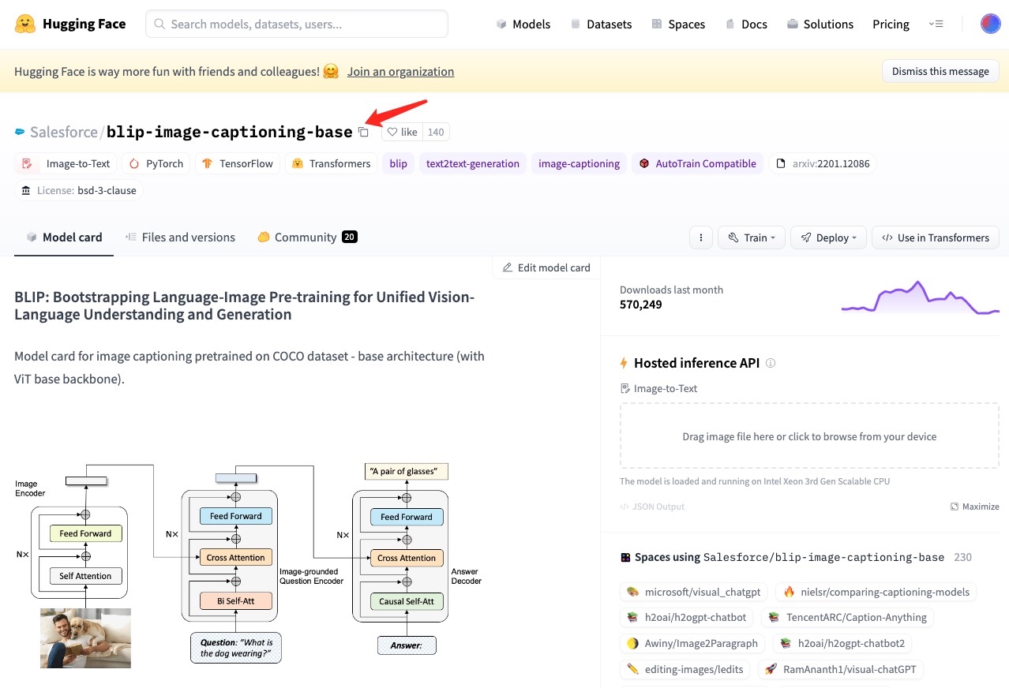This screenshot has height=688, width=1009.
Task: Open Awiny/Image2Paragraph space
Action: tap(693, 643)
